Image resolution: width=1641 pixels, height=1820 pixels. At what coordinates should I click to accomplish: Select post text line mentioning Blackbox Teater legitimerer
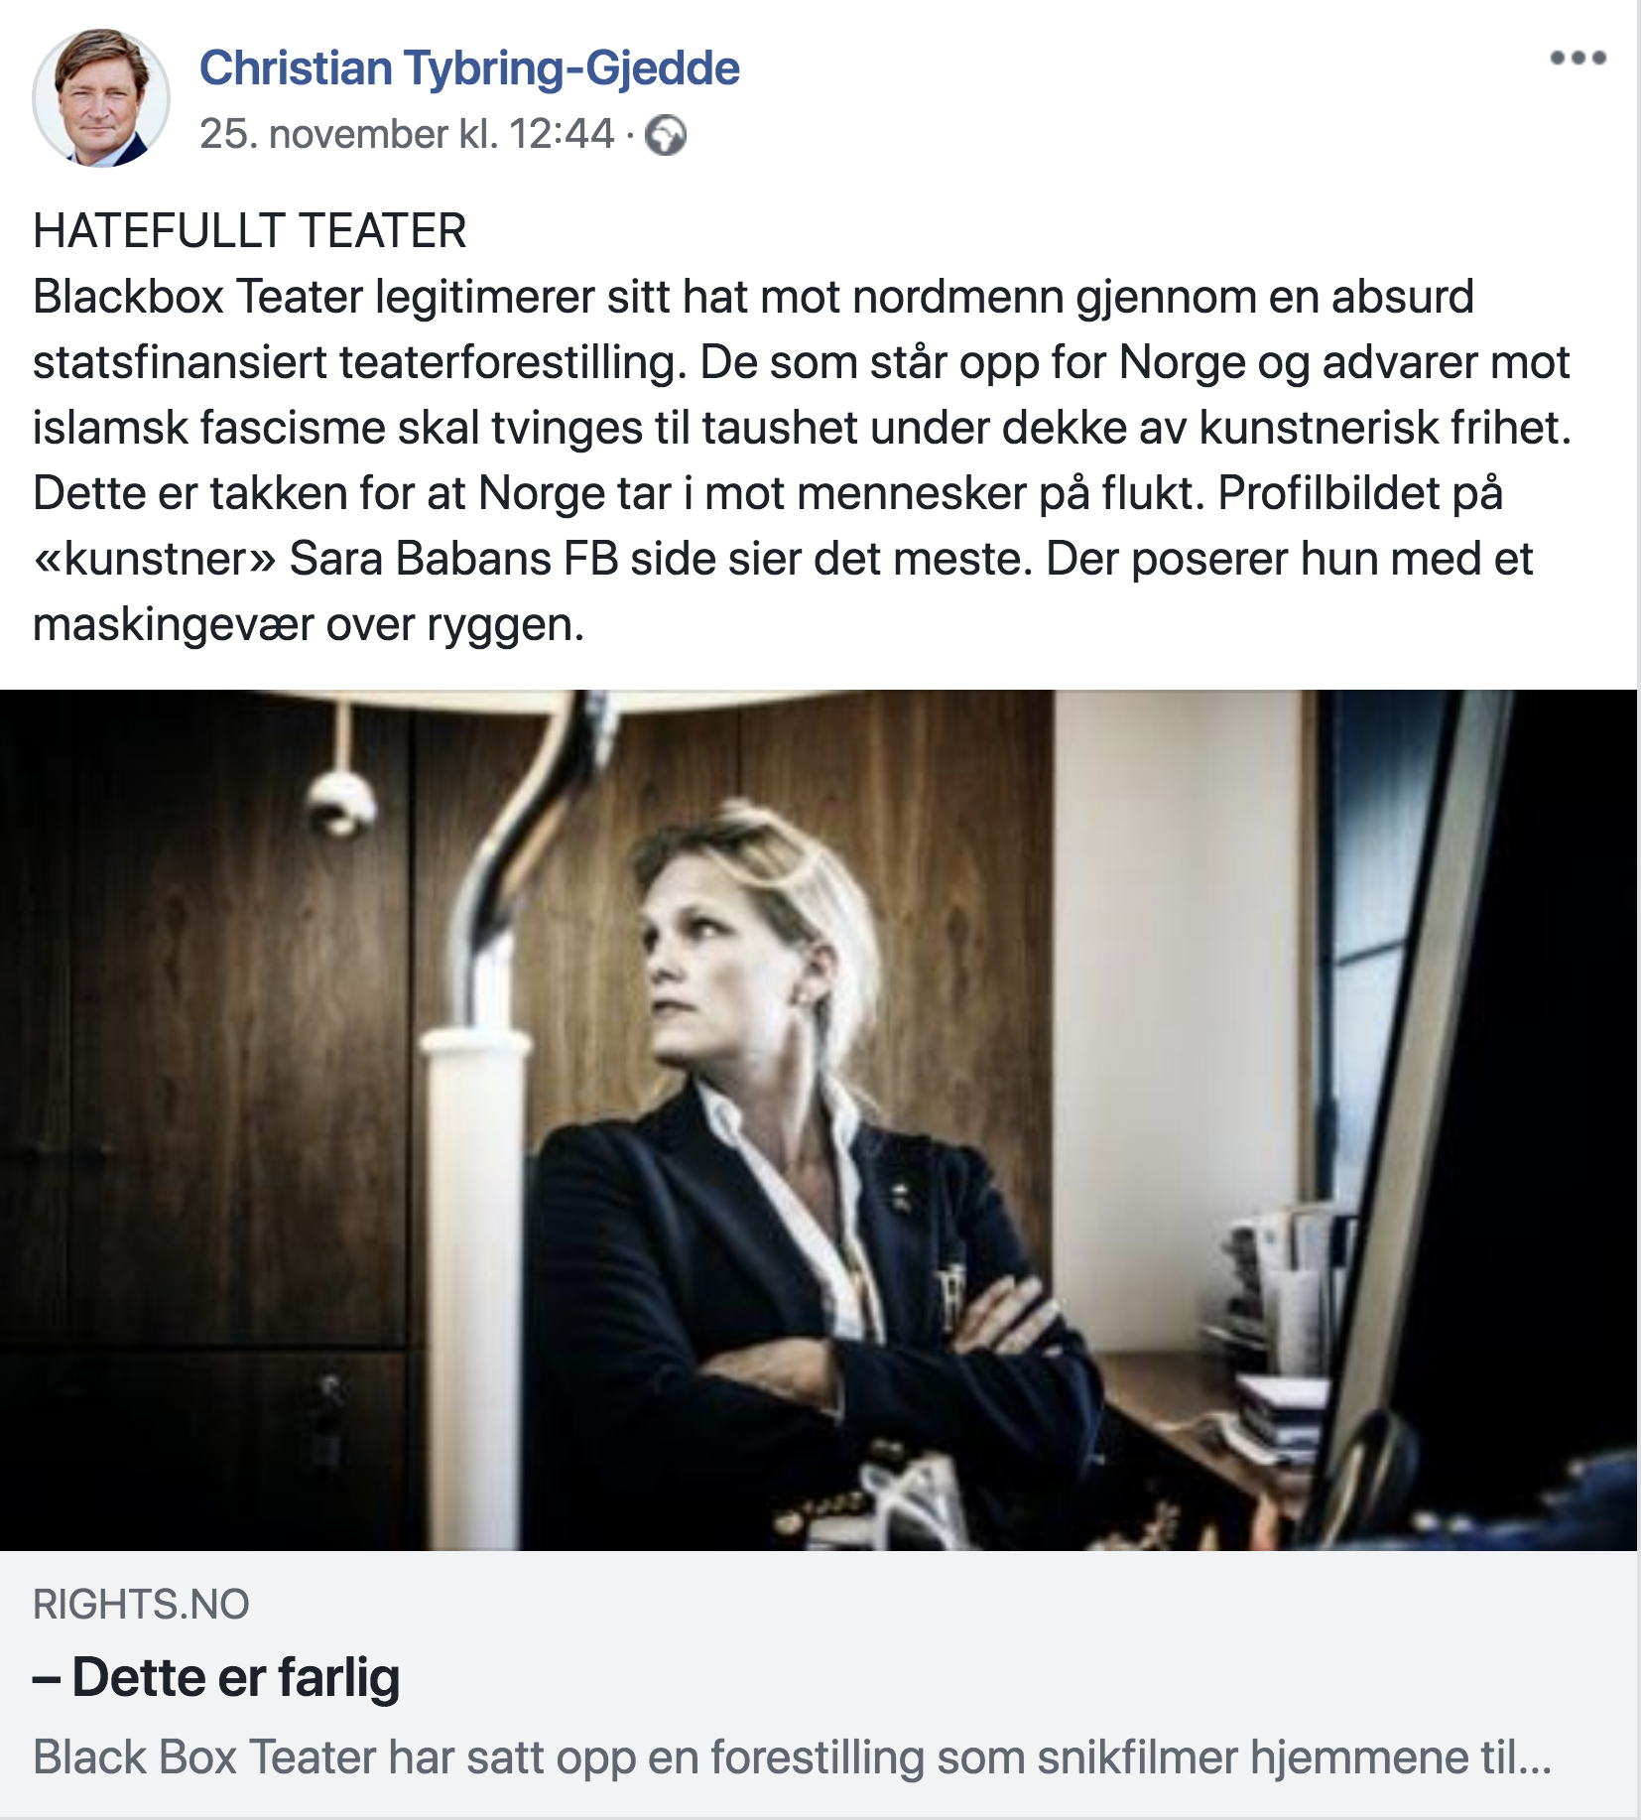(x=753, y=297)
